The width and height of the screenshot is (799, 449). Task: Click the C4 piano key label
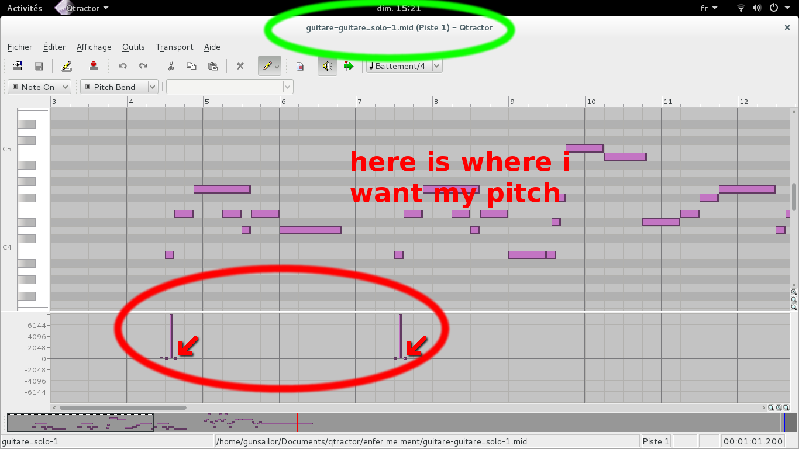tap(7, 247)
